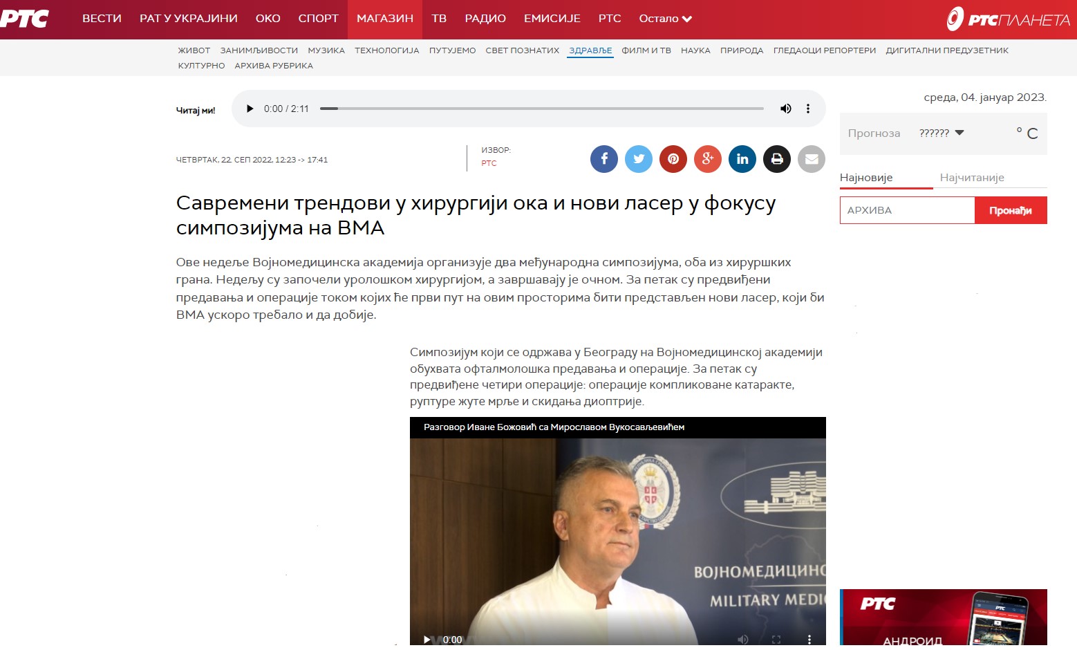This screenshot has width=1077, height=650.
Task: Open weather forecast city dropdown
Action: [x=942, y=133]
